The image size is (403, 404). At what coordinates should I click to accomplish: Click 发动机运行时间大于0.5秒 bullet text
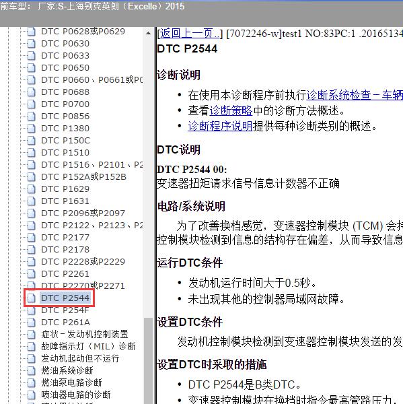[x=252, y=283]
